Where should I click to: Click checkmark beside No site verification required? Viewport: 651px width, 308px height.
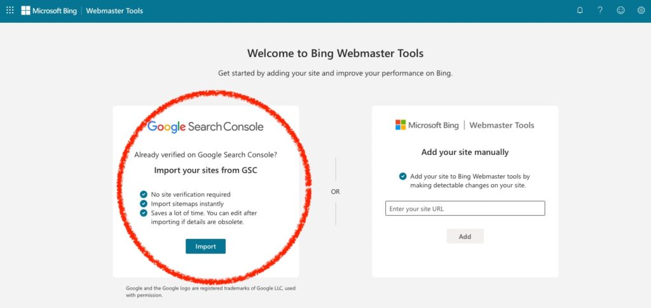[x=144, y=194]
